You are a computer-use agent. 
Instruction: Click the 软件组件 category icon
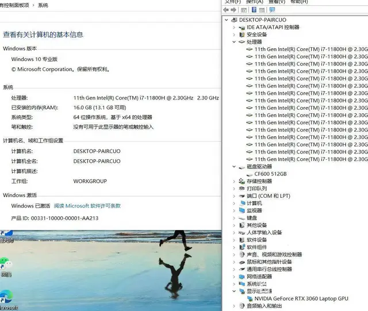242,247
